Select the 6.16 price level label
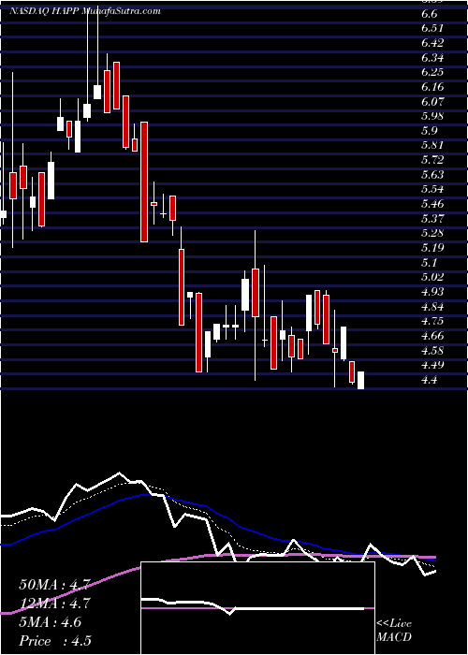The height and width of the screenshot is (655, 468). point(432,87)
